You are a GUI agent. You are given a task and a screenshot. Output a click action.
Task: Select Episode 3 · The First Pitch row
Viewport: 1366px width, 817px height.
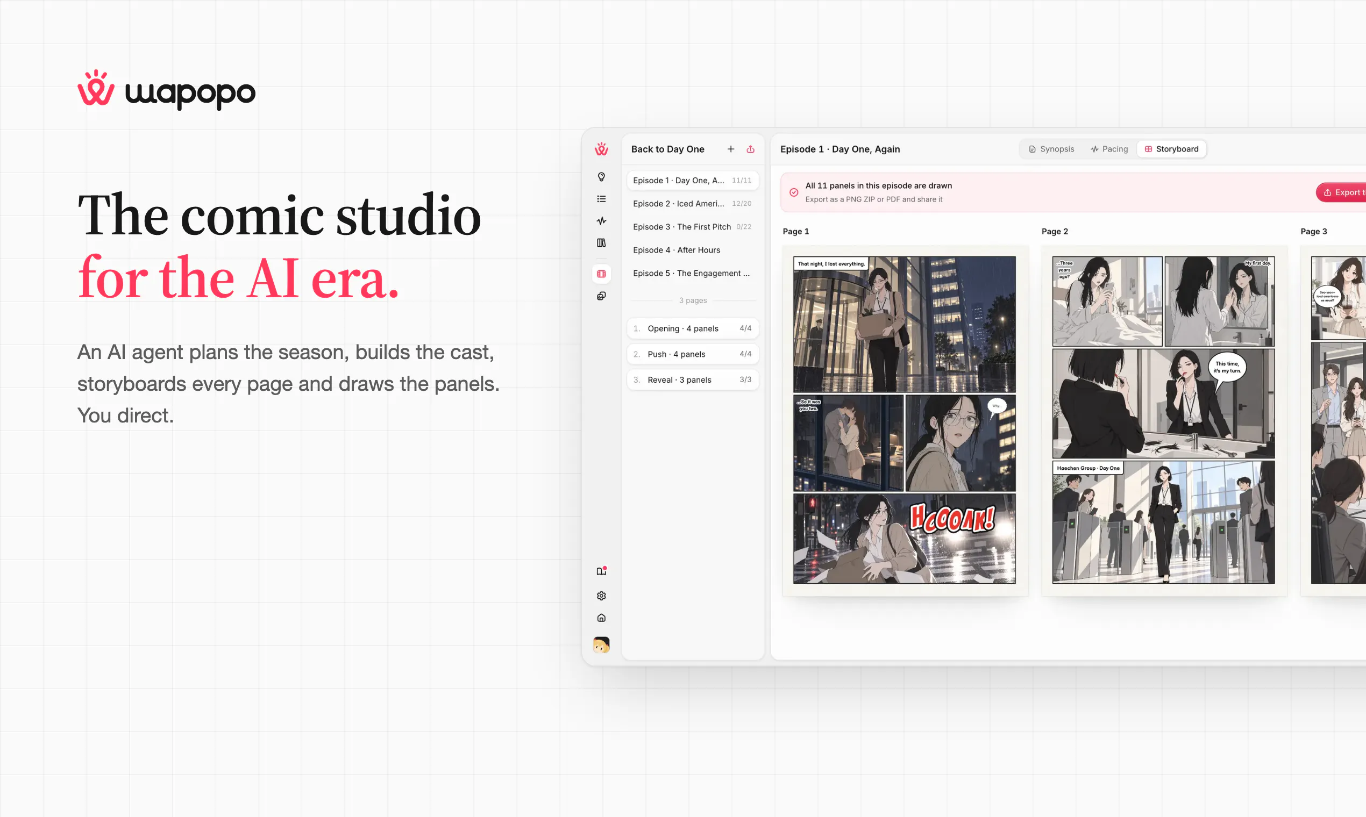pyautogui.click(x=692, y=226)
